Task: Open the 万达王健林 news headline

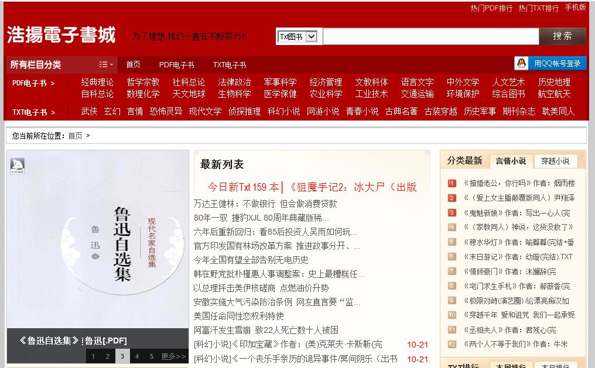Action: click(x=265, y=204)
